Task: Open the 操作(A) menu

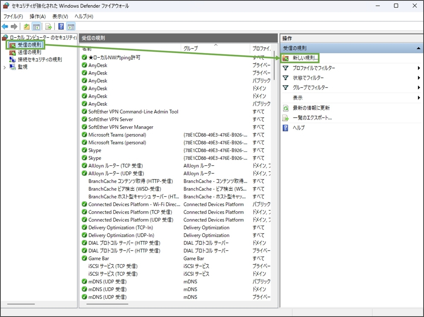Action: 38,16
